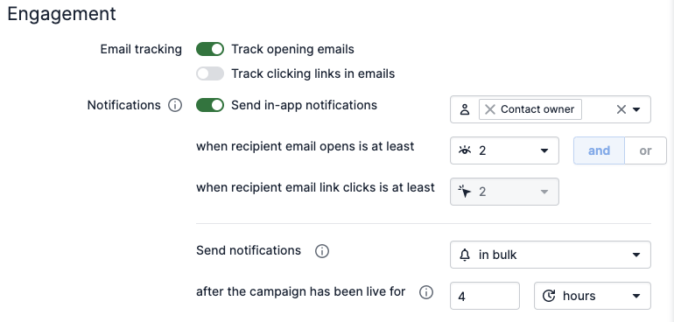
Task: Select the 'or' condition option
Action: tap(645, 150)
